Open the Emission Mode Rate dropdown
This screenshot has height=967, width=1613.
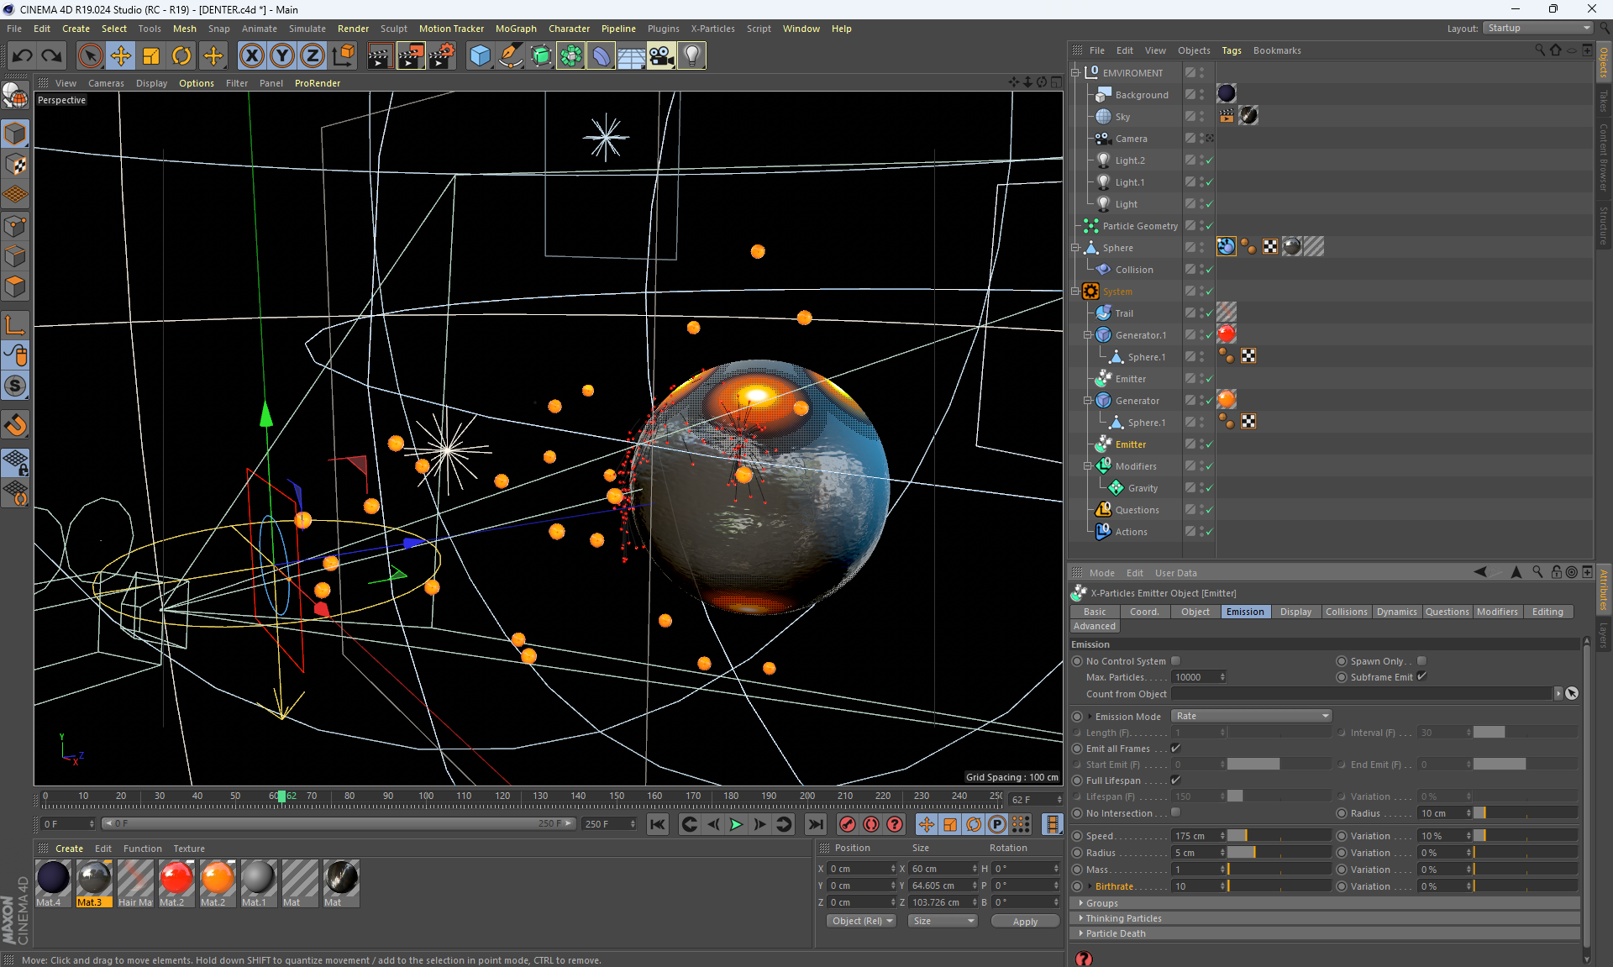click(x=1251, y=717)
